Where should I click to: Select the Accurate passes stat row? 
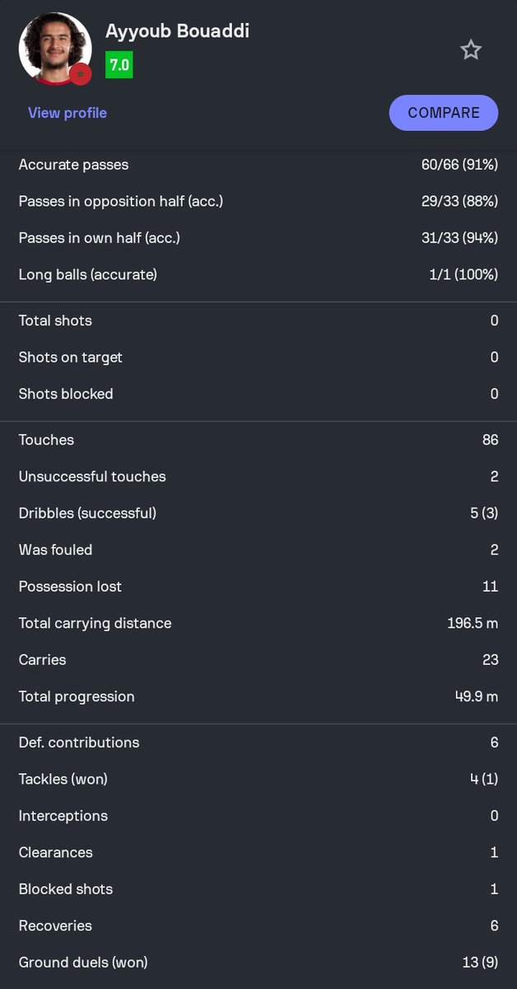258,165
